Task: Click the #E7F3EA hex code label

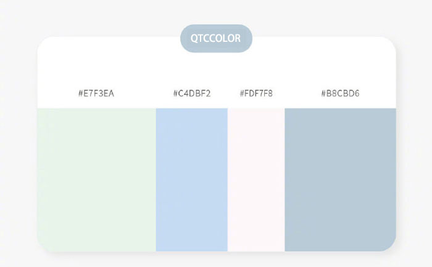Action: (96, 94)
